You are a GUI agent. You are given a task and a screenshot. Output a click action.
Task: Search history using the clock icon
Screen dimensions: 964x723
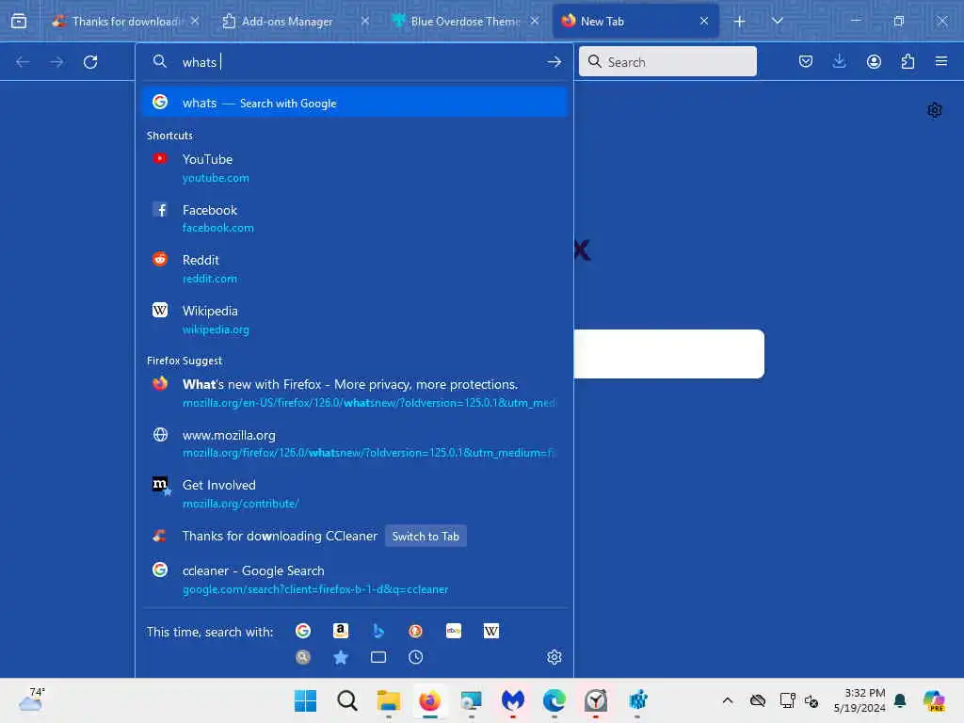[x=415, y=657]
